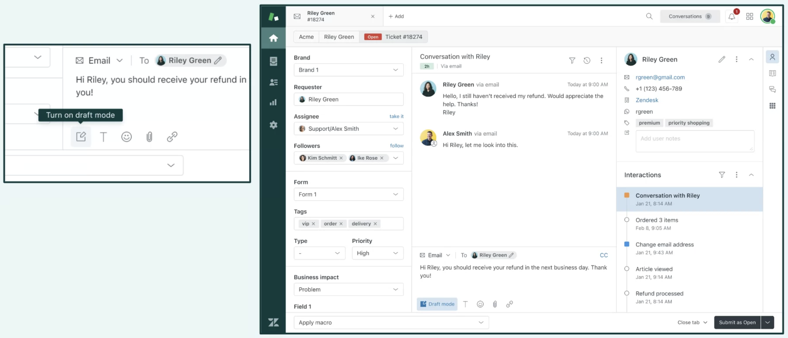Click the conversation events history icon
Viewport: 788px width, 338px height.
click(x=586, y=60)
